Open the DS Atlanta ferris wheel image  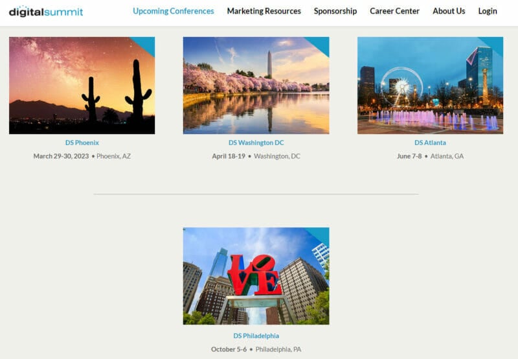pyautogui.click(x=430, y=86)
